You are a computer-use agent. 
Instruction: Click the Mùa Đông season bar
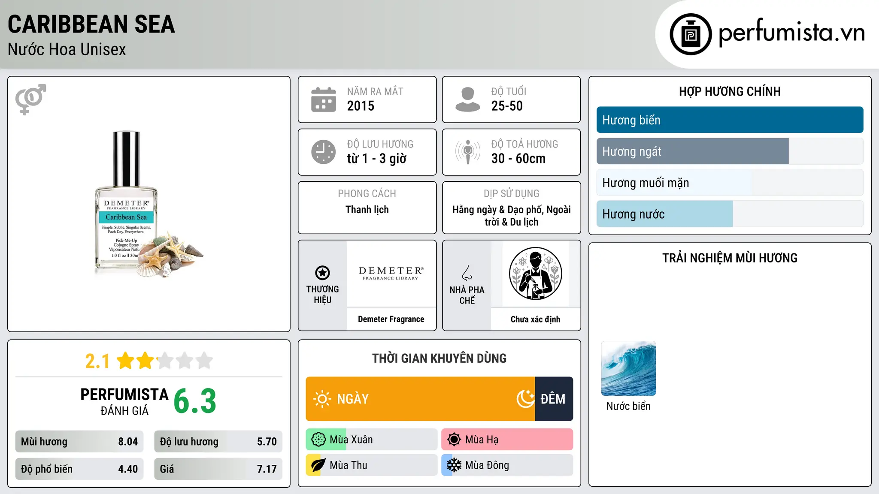coord(507,465)
